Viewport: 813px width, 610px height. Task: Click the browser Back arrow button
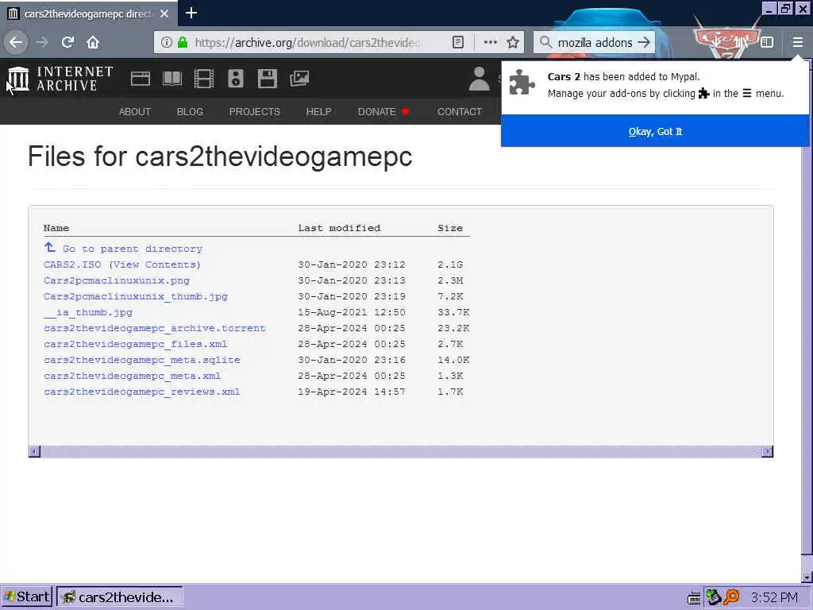16,42
